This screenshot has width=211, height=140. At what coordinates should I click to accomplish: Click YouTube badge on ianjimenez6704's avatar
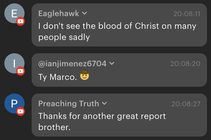click(20, 71)
